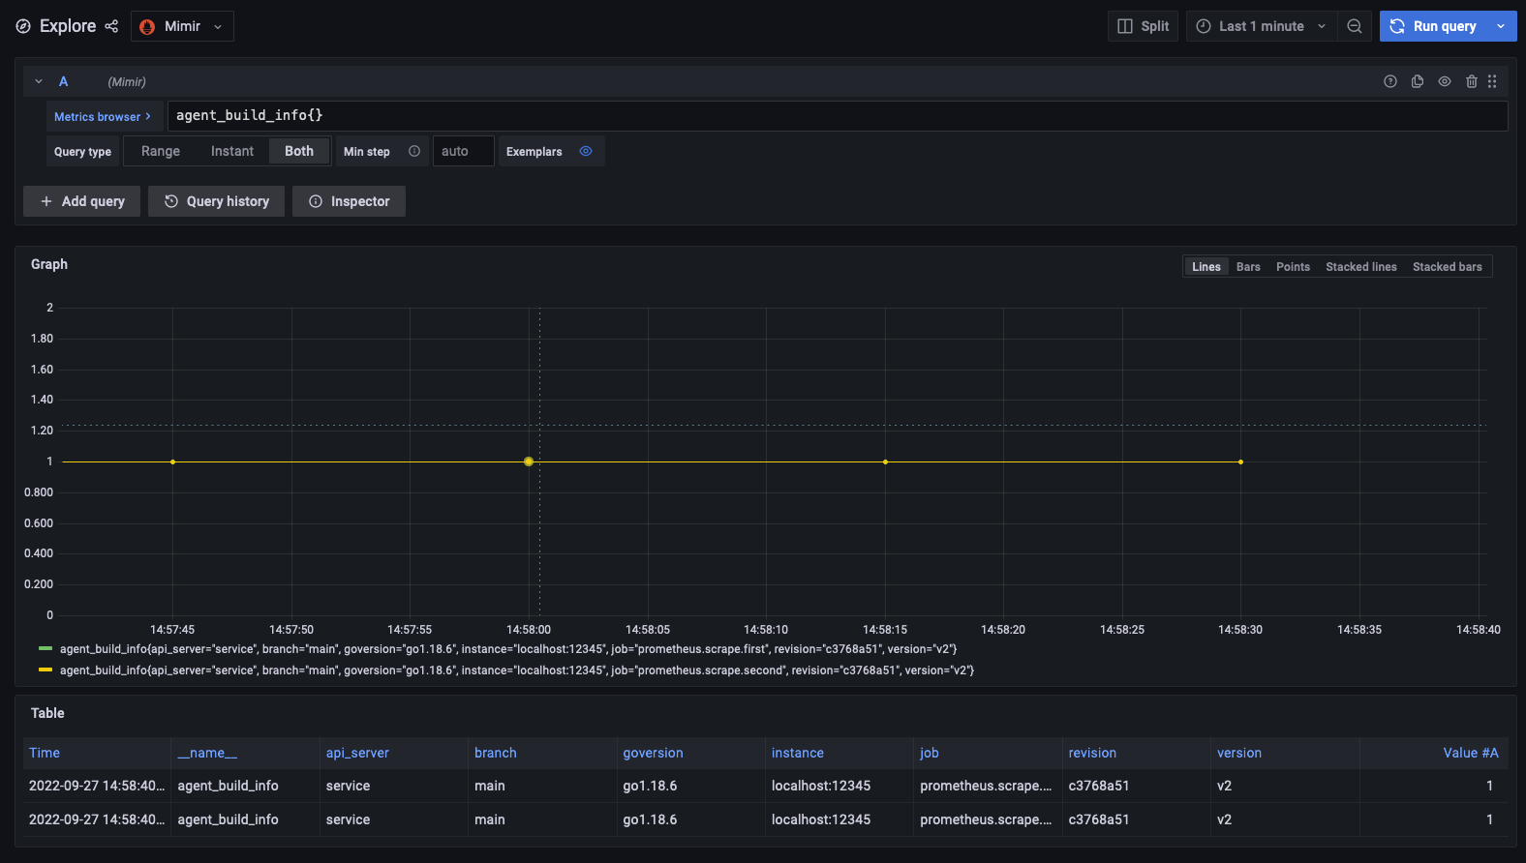
Task: Switch graph style to Bars
Action: 1248,267
